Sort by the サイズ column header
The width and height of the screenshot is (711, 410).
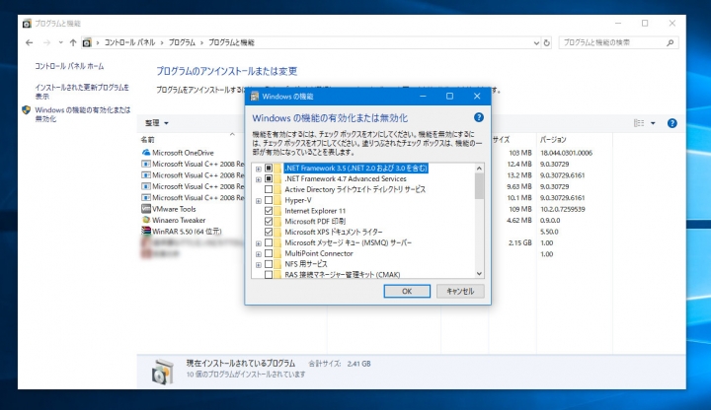point(501,140)
